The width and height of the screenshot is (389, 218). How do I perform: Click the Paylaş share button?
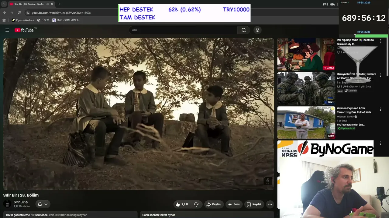coord(214,204)
